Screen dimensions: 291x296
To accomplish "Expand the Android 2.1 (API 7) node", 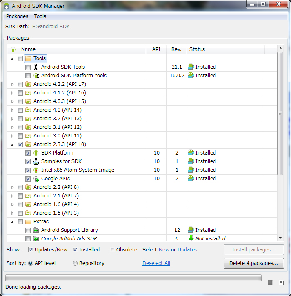I will [x=12, y=196].
